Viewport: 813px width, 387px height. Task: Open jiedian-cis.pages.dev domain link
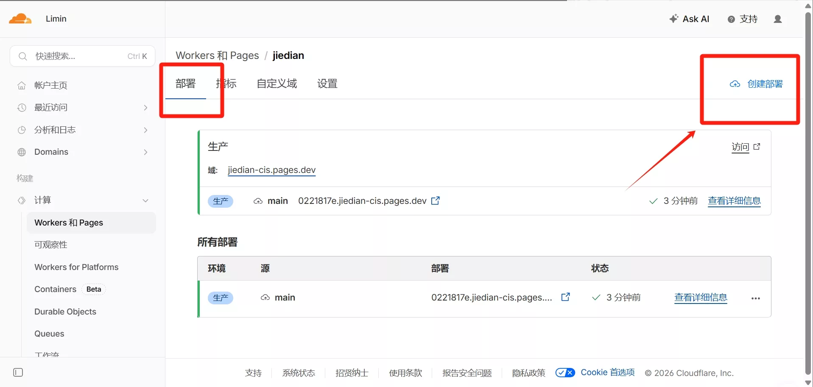tap(272, 170)
